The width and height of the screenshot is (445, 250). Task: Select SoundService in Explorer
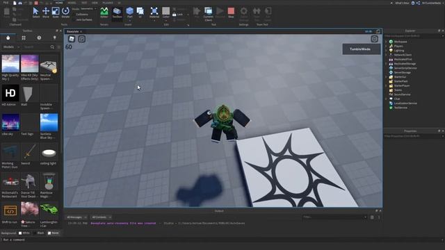pyautogui.click(x=402, y=94)
